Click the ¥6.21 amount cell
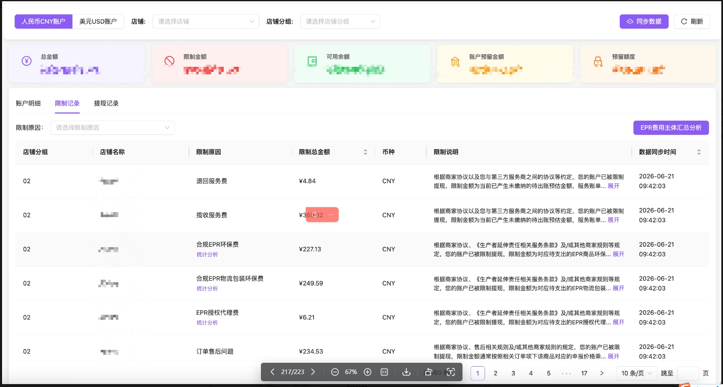The width and height of the screenshot is (723, 387). (x=307, y=318)
